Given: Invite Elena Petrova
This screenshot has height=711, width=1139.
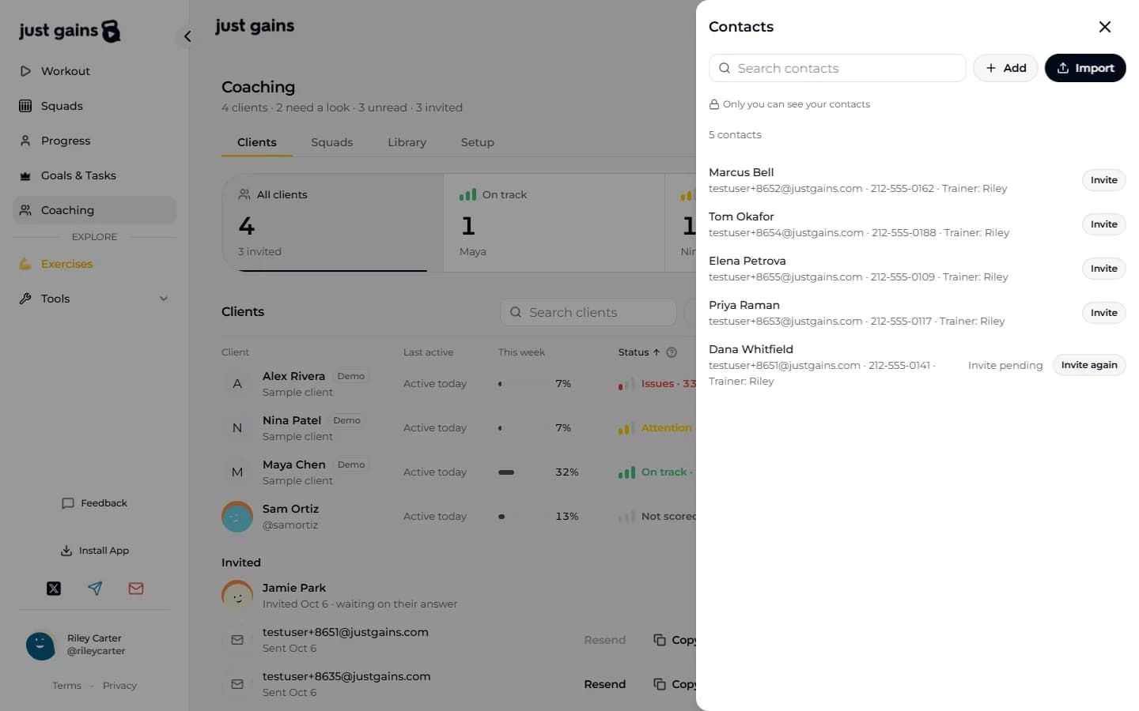Looking at the screenshot, I should click(1103, 269).
